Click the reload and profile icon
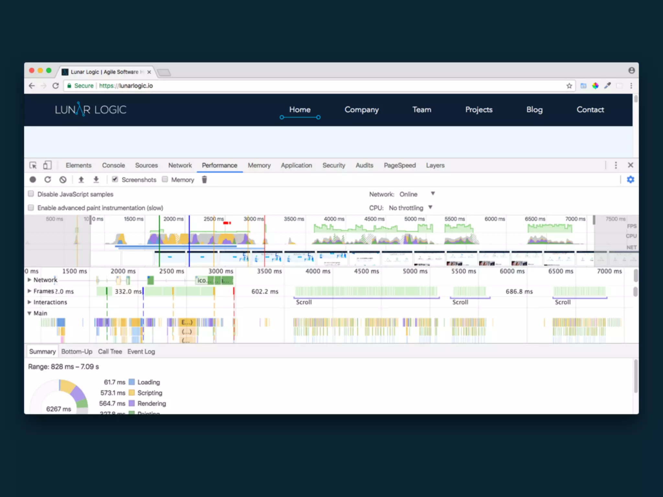The height and width of the screenshot is (497, 663). tap(48, 180)
